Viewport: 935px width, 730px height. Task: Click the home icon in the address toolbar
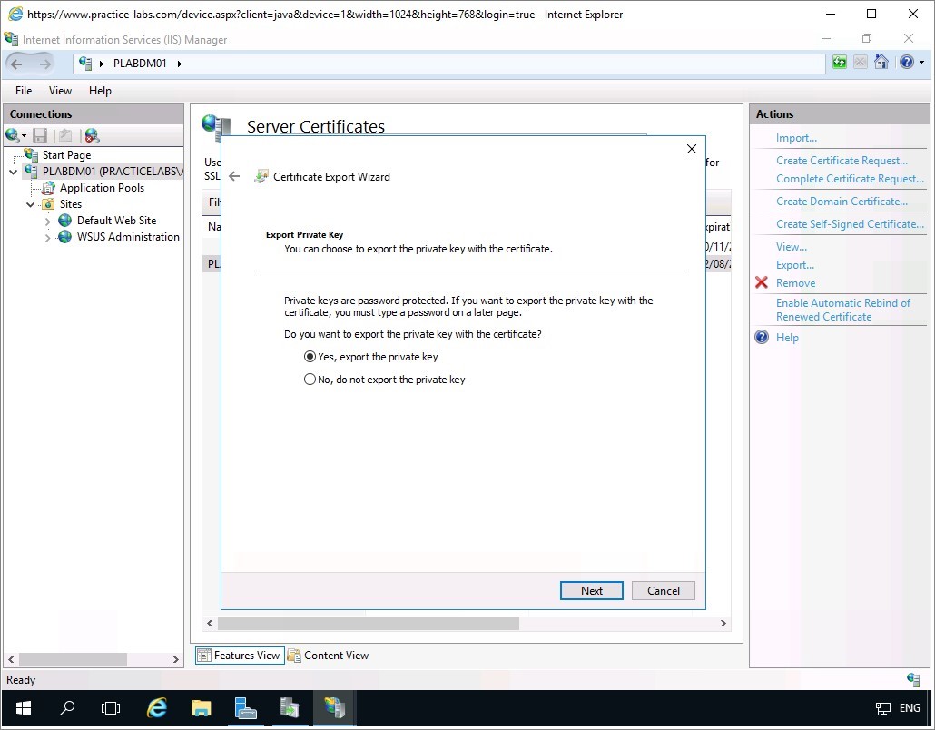pyautogui.click(x=881, y=63)
